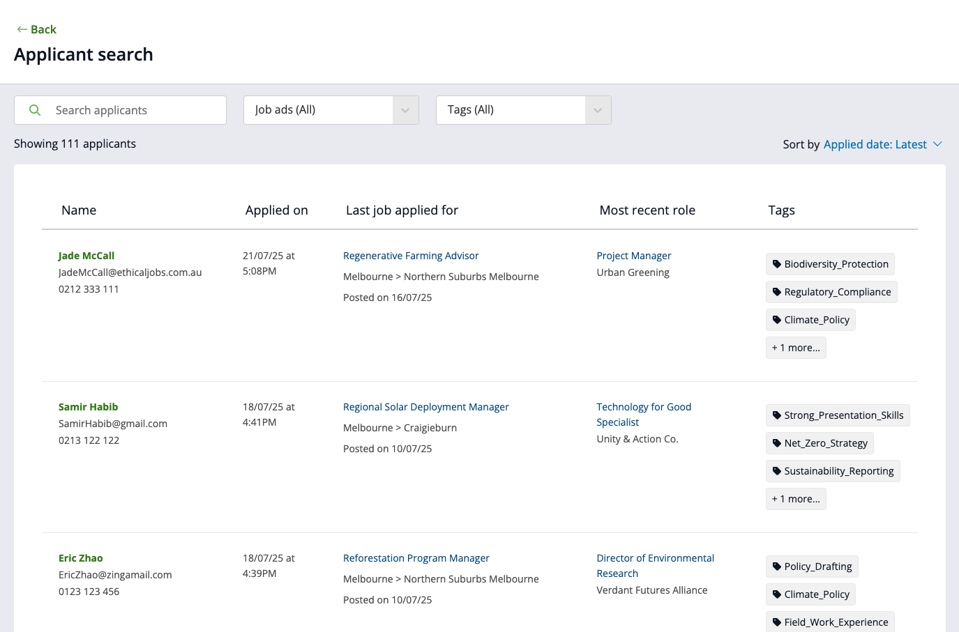
Task: Open Jade McCall's applicant profile
Action: (86, 256)
